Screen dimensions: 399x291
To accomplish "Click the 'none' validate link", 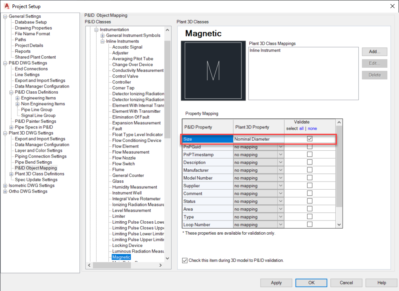I will point(312,128).
